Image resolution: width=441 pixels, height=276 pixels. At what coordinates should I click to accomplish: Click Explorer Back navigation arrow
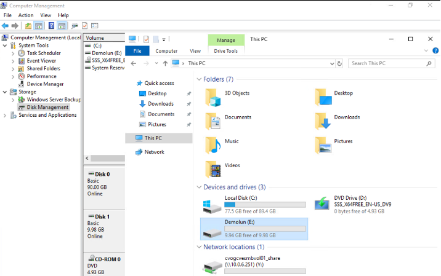click(134, 63)
